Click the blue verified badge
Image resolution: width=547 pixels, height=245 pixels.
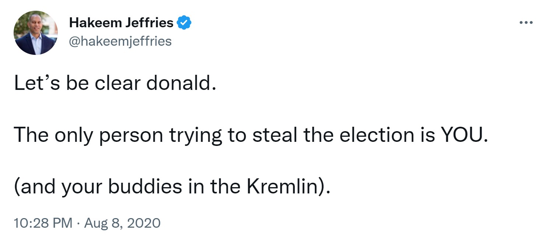[x=184, y=23]
